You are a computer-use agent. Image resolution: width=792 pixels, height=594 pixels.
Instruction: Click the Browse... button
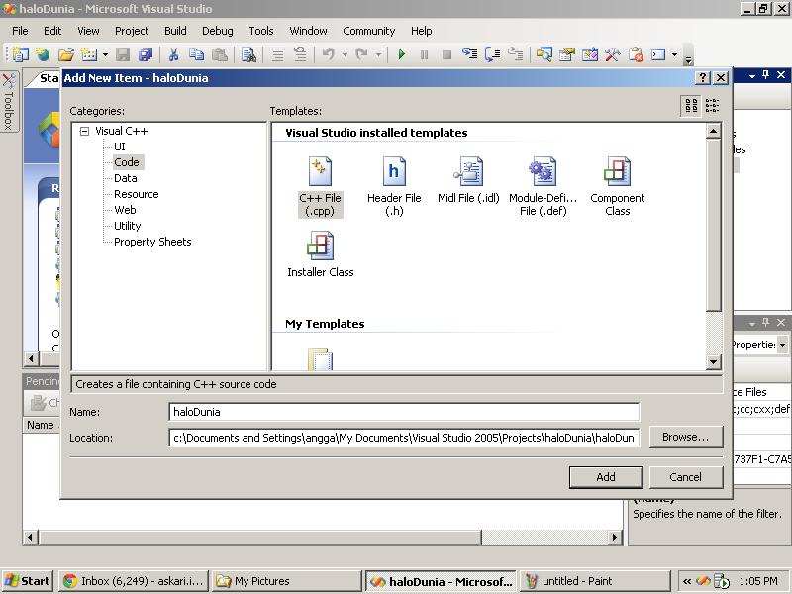(685, 437)
